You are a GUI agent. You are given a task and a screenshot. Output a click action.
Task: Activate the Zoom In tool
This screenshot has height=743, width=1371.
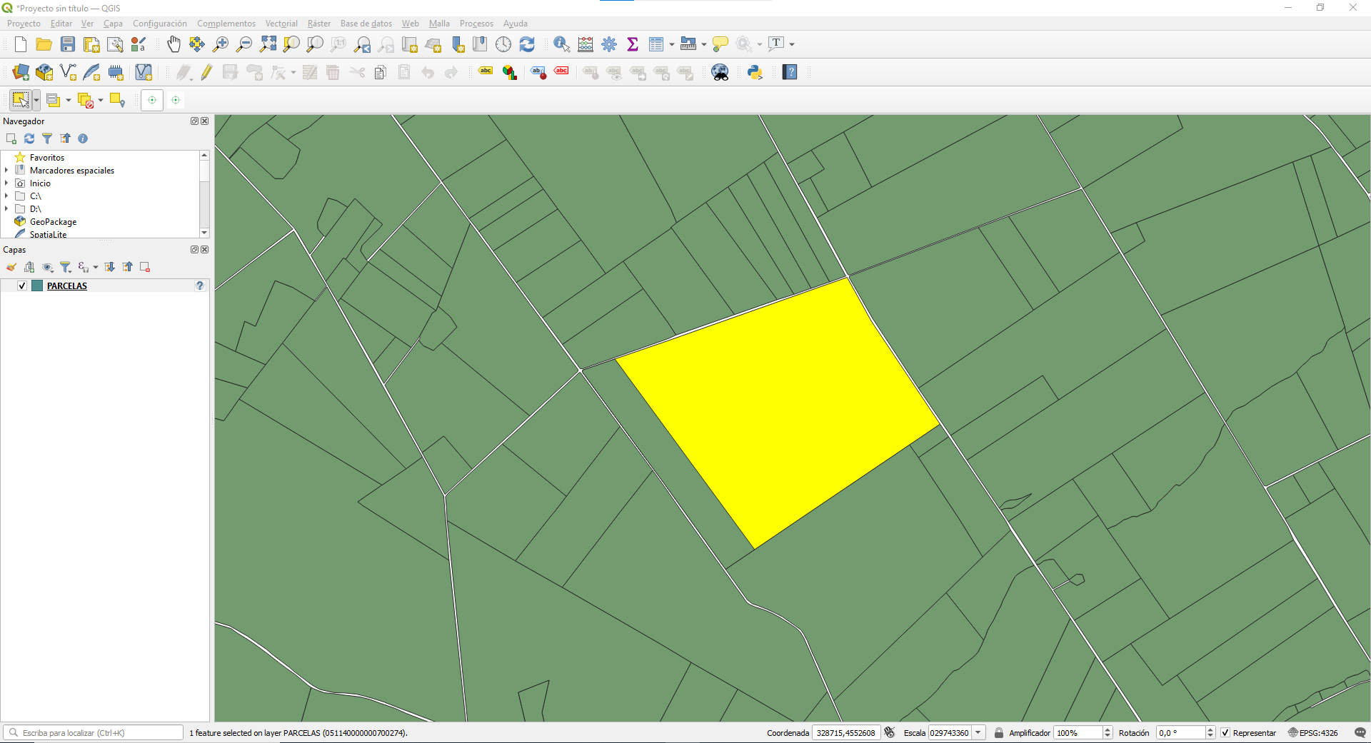[220, 44]
